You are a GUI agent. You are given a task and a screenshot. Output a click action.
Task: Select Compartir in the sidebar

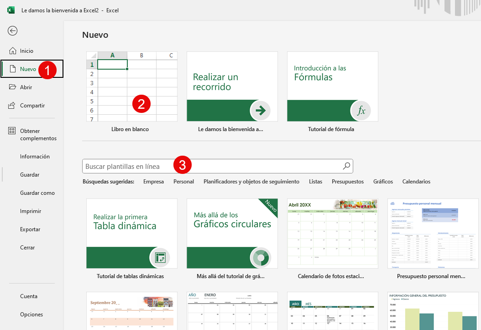click(x=32, y=106)
